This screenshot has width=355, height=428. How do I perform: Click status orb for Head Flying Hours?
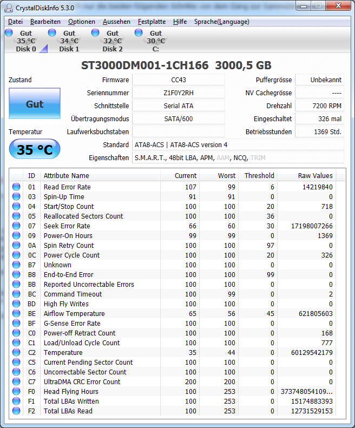(16, 391)
